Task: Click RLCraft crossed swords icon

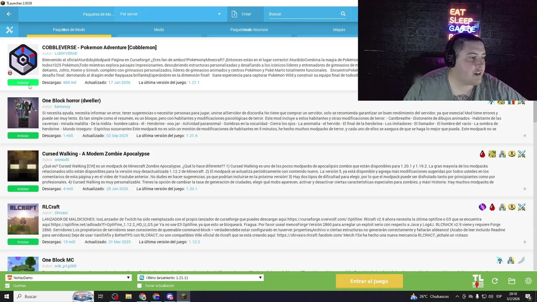Action: click(521, 207)
